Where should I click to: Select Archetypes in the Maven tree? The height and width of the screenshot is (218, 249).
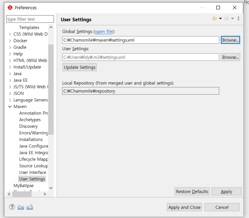click(30, 120)
